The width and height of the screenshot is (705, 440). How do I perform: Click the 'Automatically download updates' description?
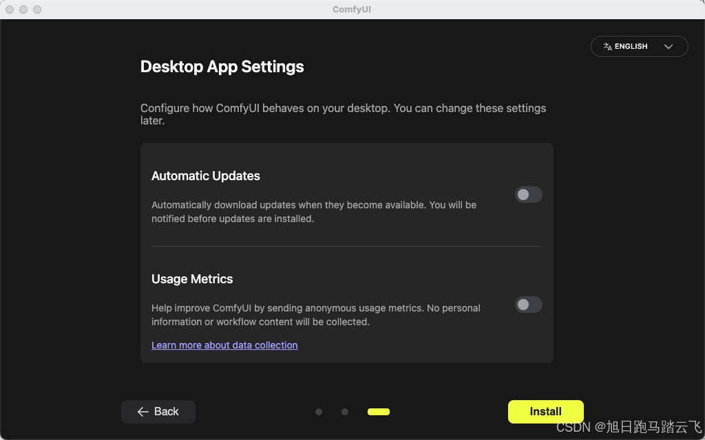[x=314, y=212]
